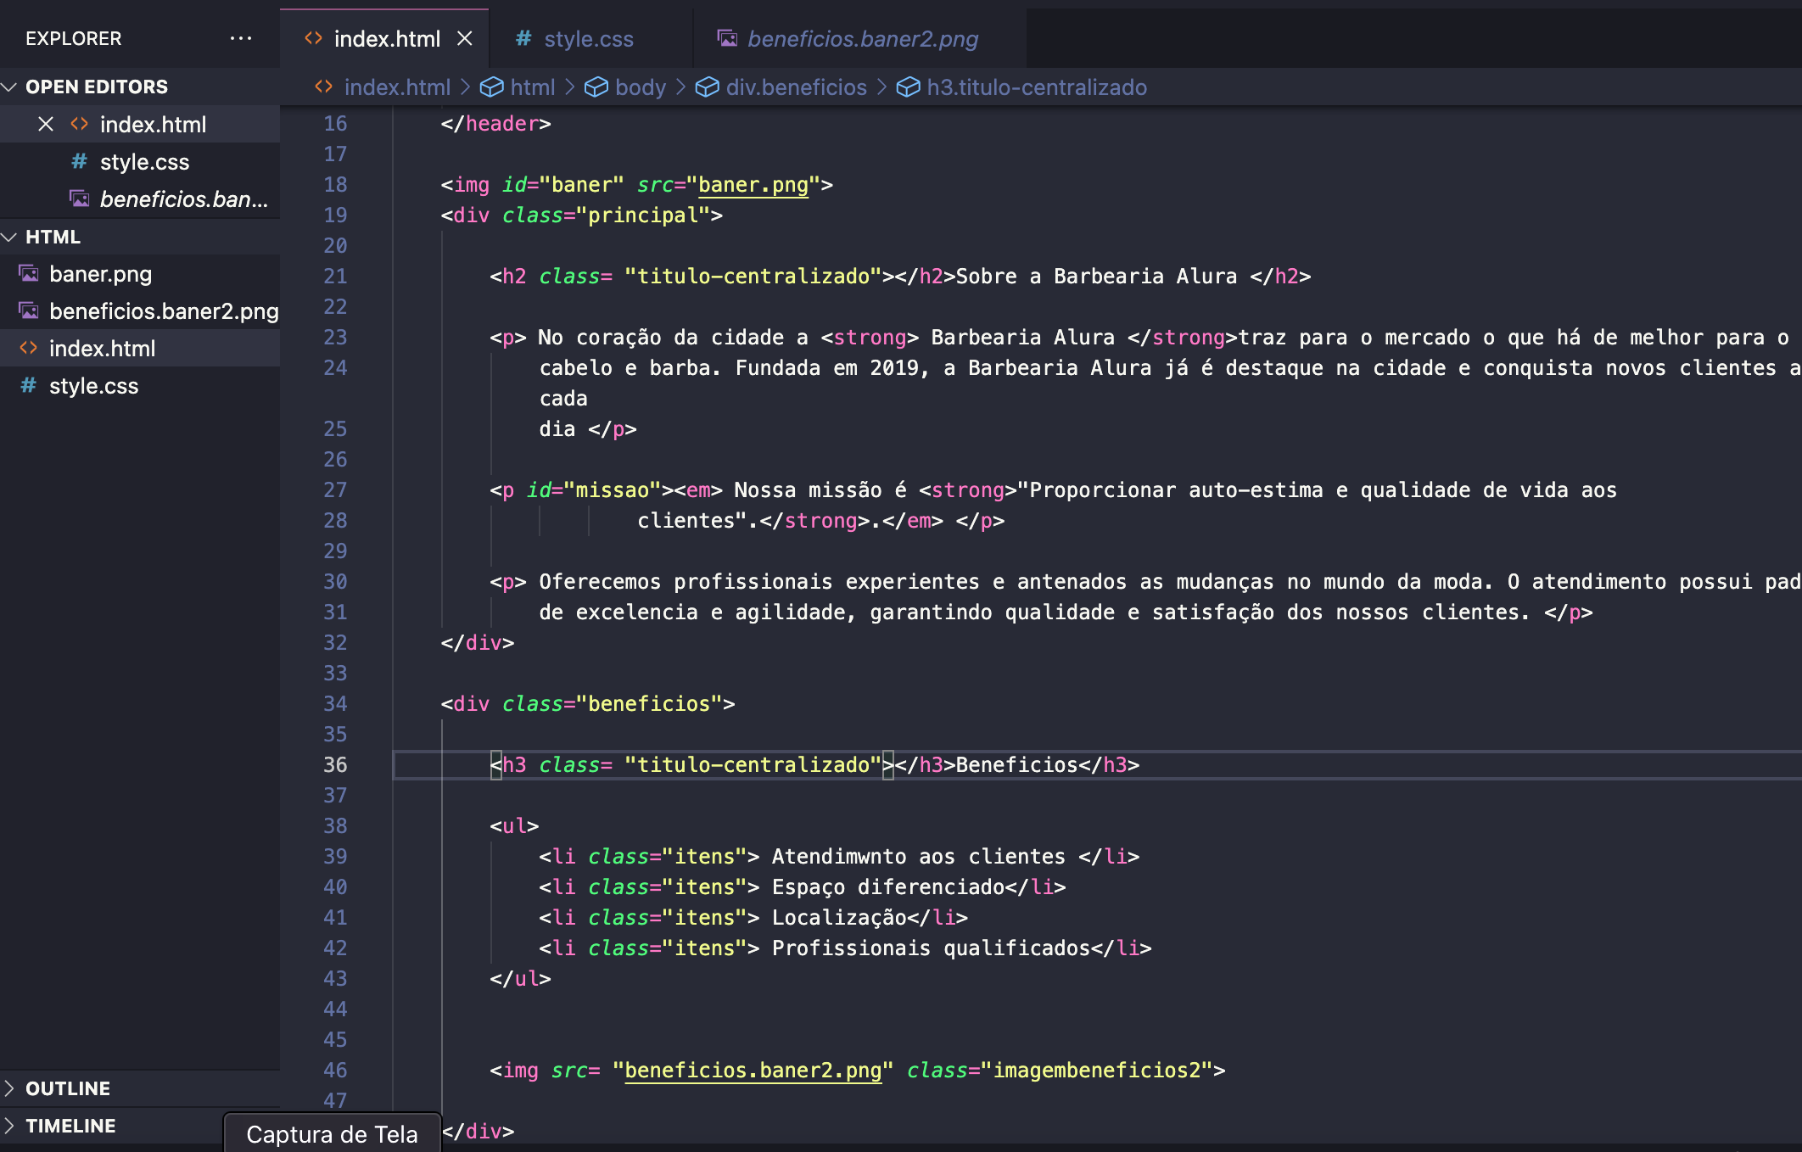
Task: Click the cube icon before body breadcrumb
Action: pyautogui.click(x=596, y=87)
